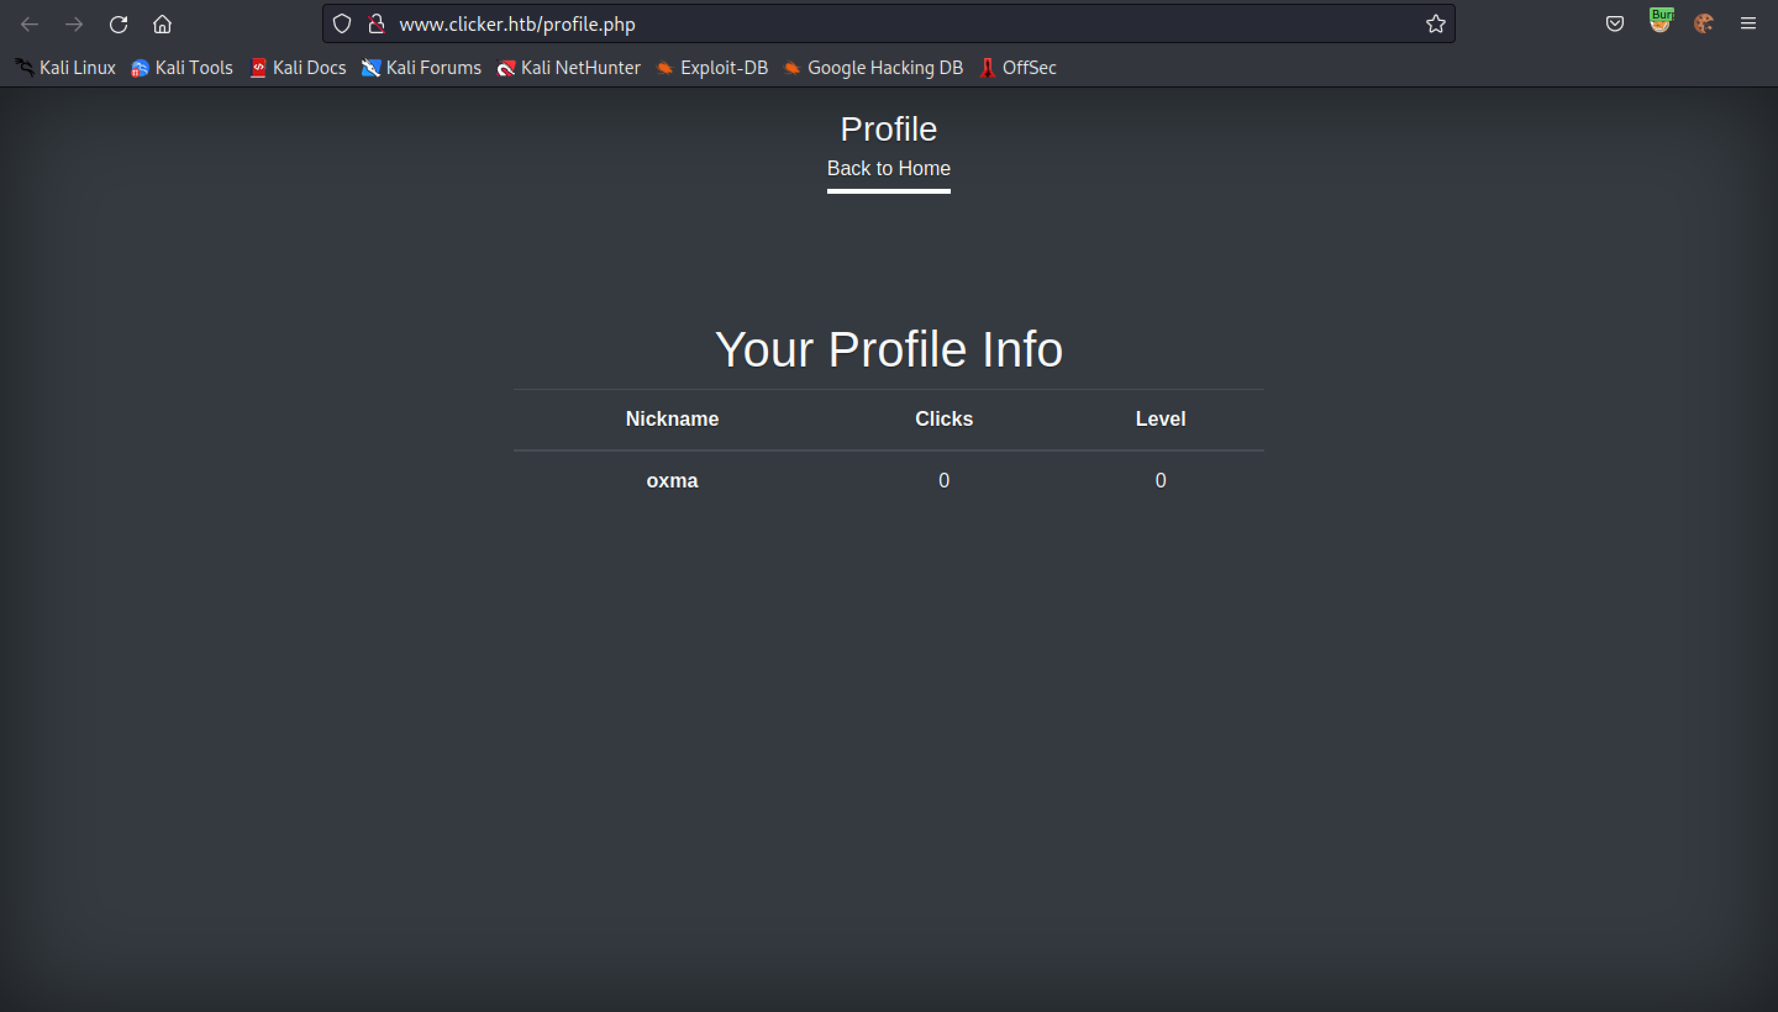
Task: Click the browser back arrow
Action: point(29,24)
